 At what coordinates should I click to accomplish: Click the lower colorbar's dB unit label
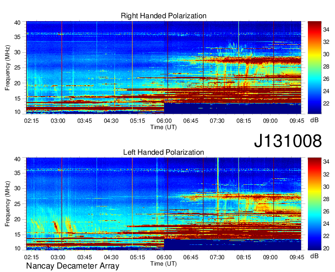pyautogui.click(x=314, y=256)
